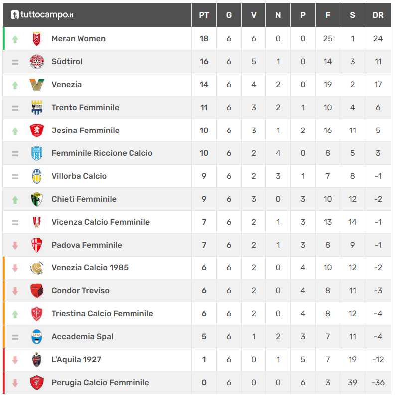
Task: Open the Triestina Calcio Femminile link
Action: click(x=102, y=314)
